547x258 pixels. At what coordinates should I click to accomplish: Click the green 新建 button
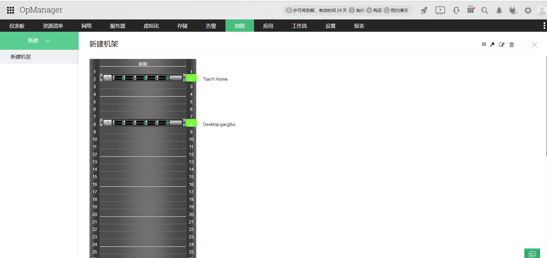(39, 41)
